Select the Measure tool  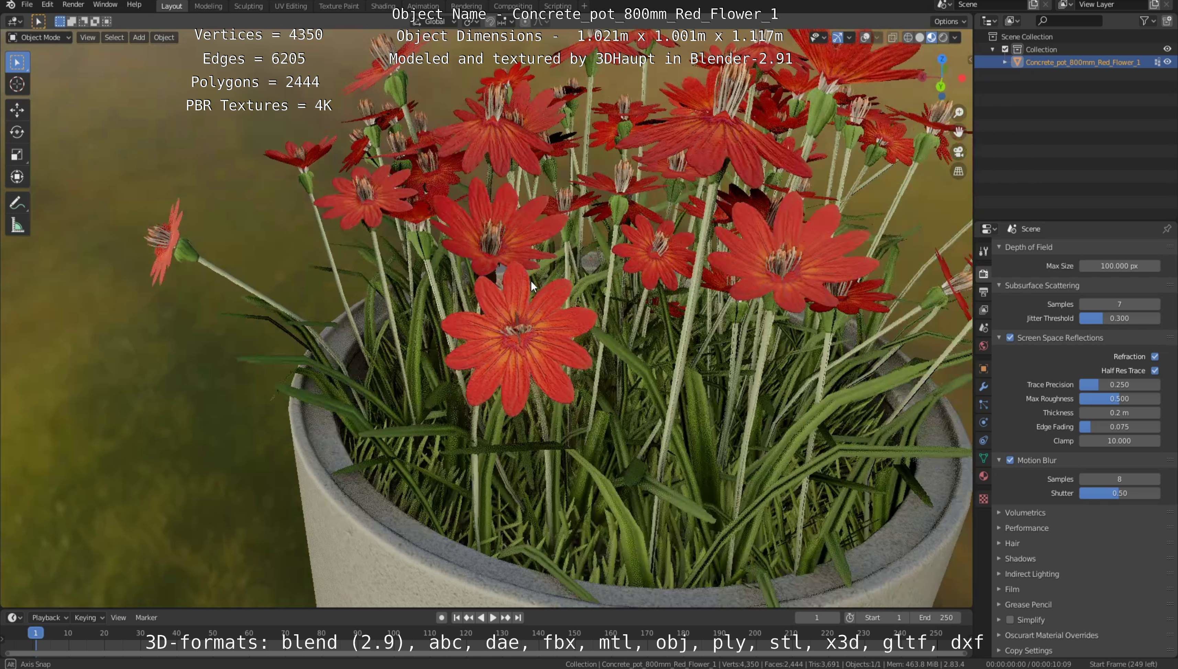(x=17, y=225)
